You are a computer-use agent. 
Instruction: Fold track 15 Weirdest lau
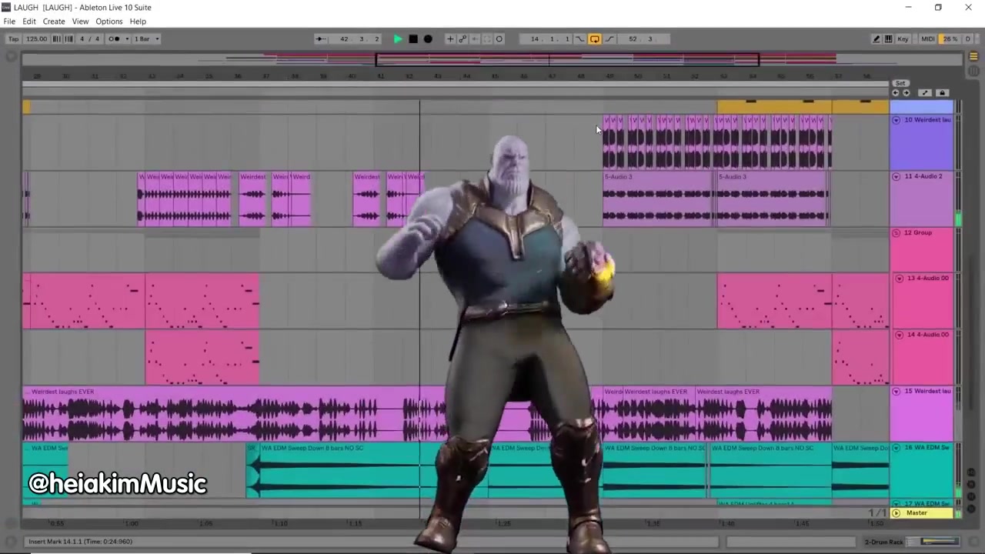click(x=896, y=392)
